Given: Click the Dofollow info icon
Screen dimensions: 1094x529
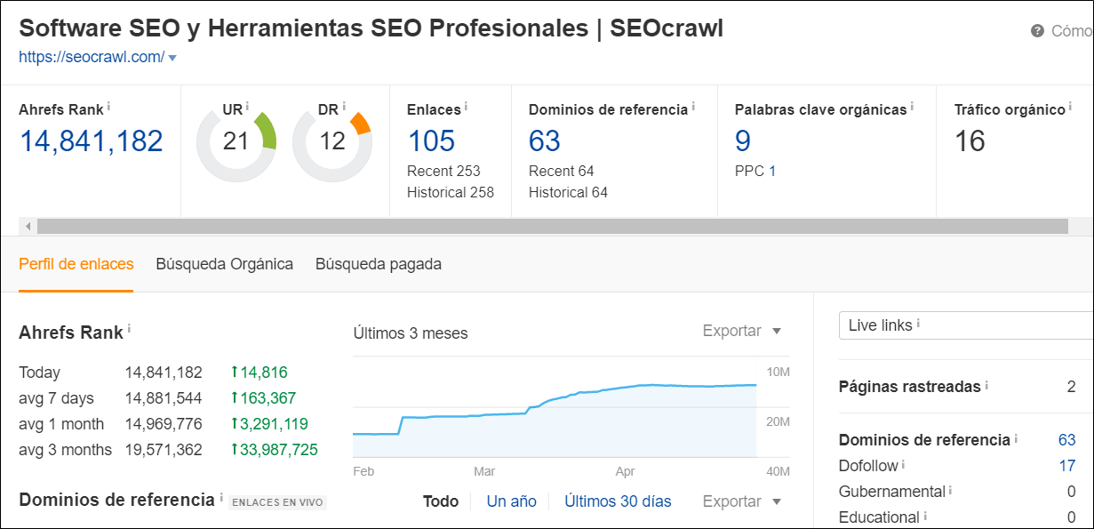Looking at the screenshot, I should click(904, 465).
